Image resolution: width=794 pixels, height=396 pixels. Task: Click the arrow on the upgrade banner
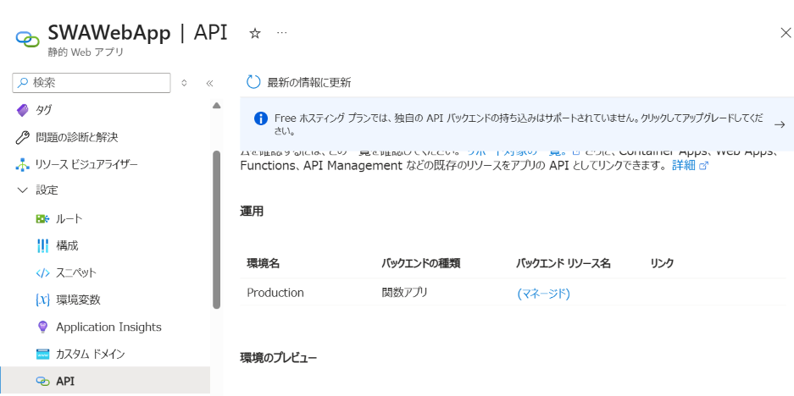pyautogui.click(x=779, y=124)
